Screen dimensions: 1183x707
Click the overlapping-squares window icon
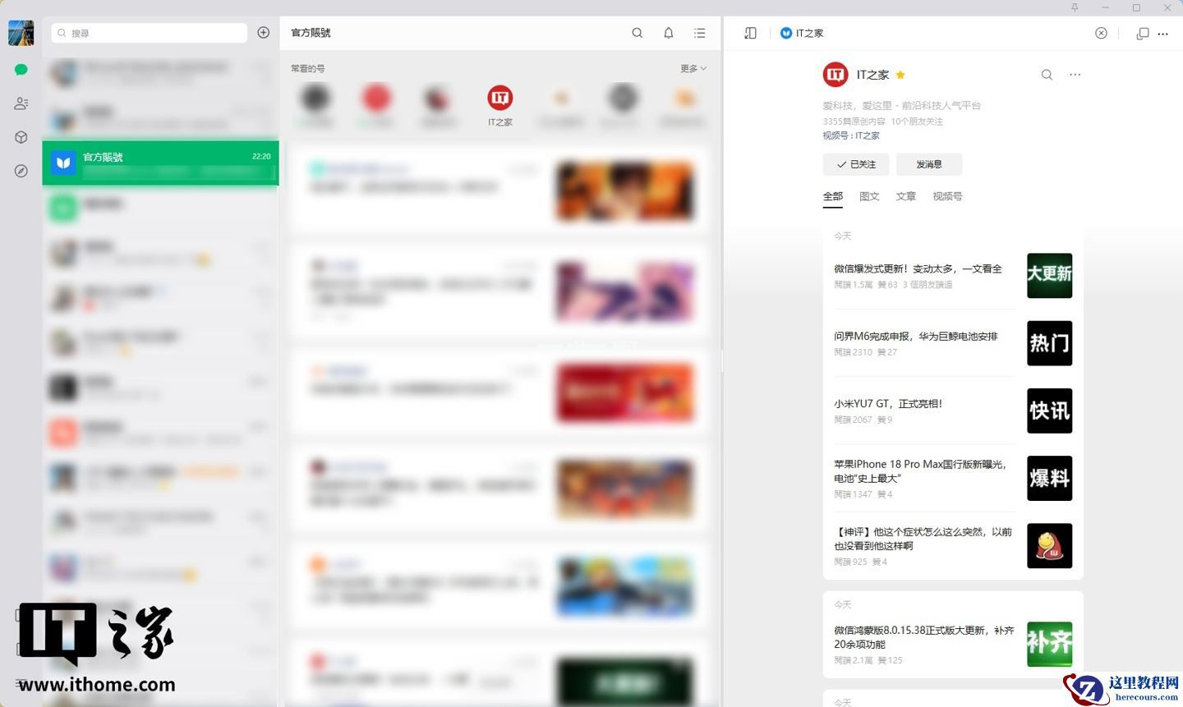tap(1143, 34)
